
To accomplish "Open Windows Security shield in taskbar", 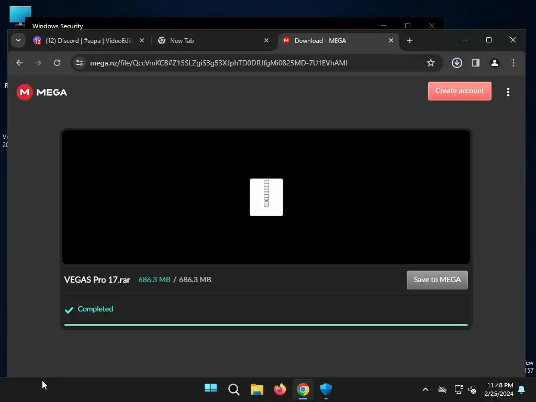I will [x=326, y=389].
